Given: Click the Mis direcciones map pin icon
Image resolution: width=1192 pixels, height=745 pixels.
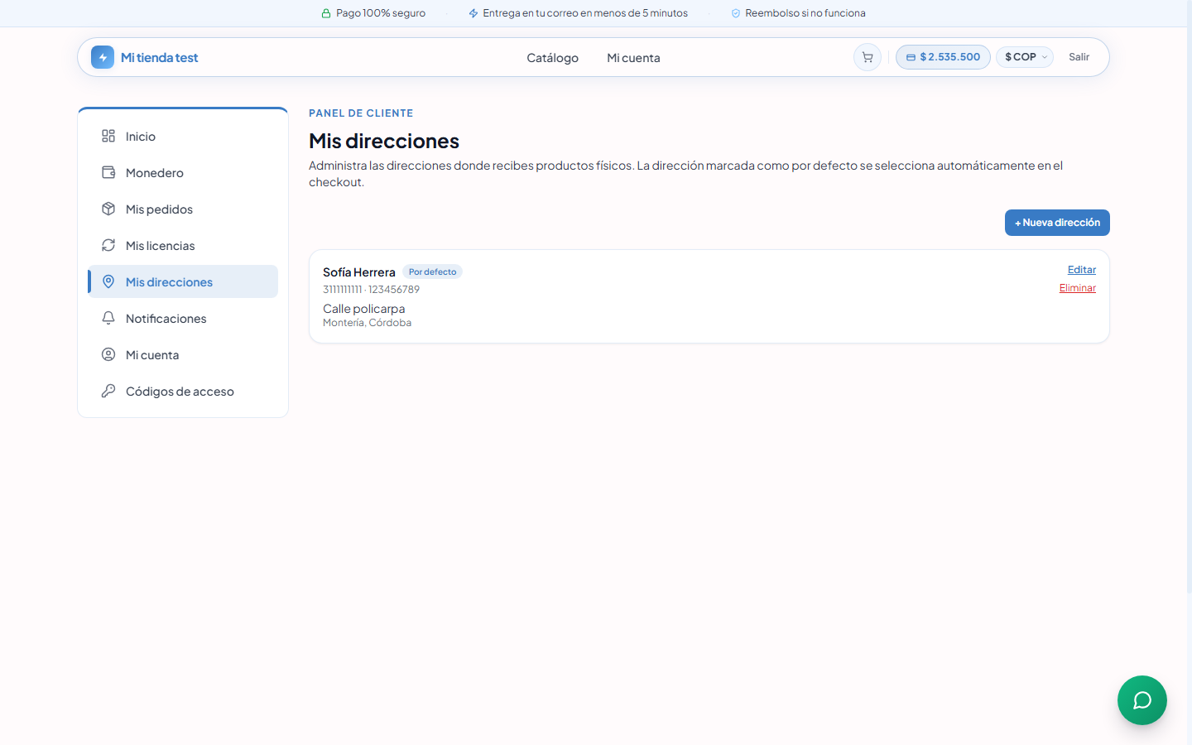Looking at the screenshot, I should [x=108, y=281].
